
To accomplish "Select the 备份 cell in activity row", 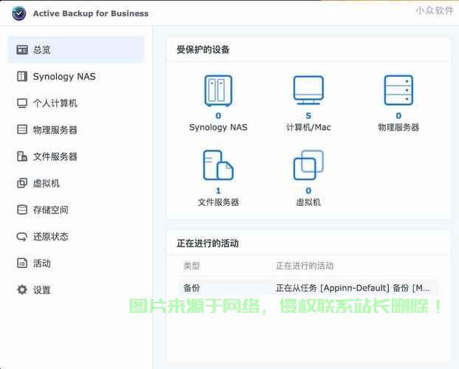I will click(192, 288).
